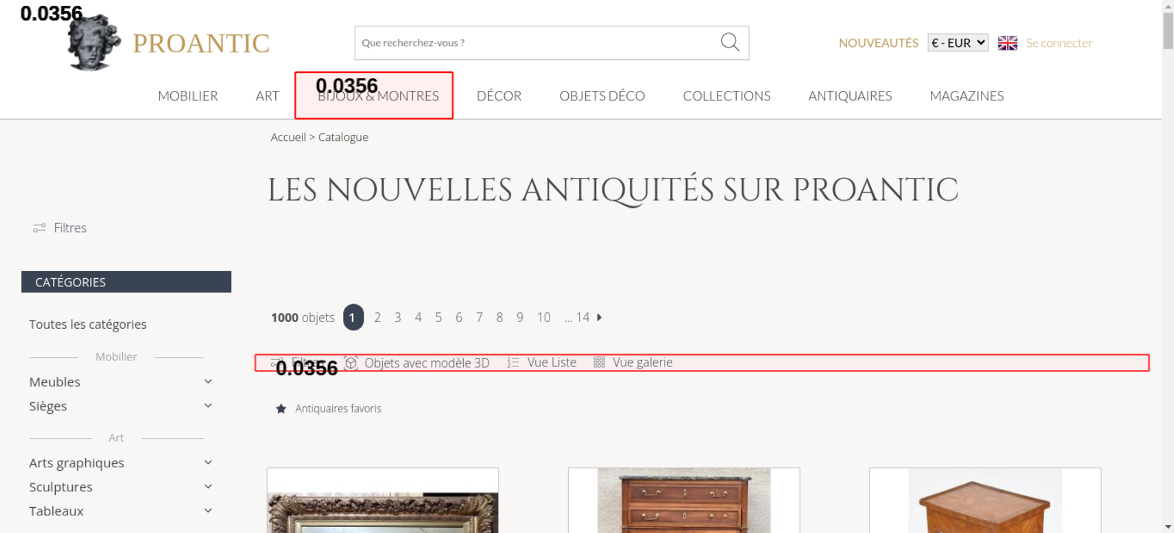Viewport: 1174px width, 533px height.
Task: Switch to Vue galerie
Action: coord(643,363)
